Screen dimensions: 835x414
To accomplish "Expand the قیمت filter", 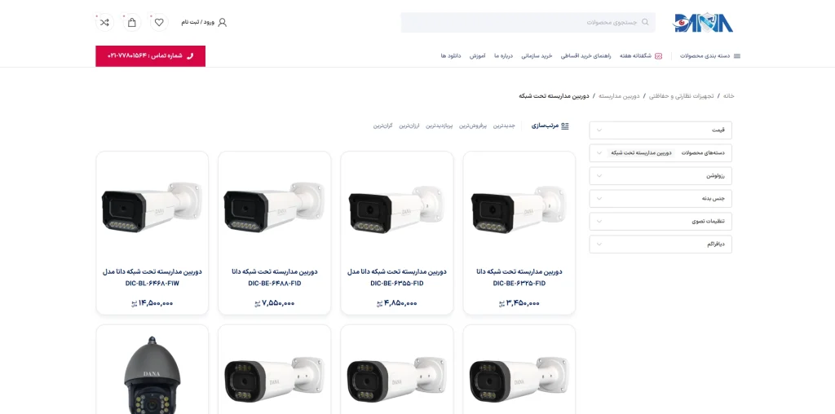I will click(660, 130).
